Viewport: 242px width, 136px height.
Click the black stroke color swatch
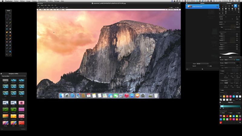click(238, 63)
